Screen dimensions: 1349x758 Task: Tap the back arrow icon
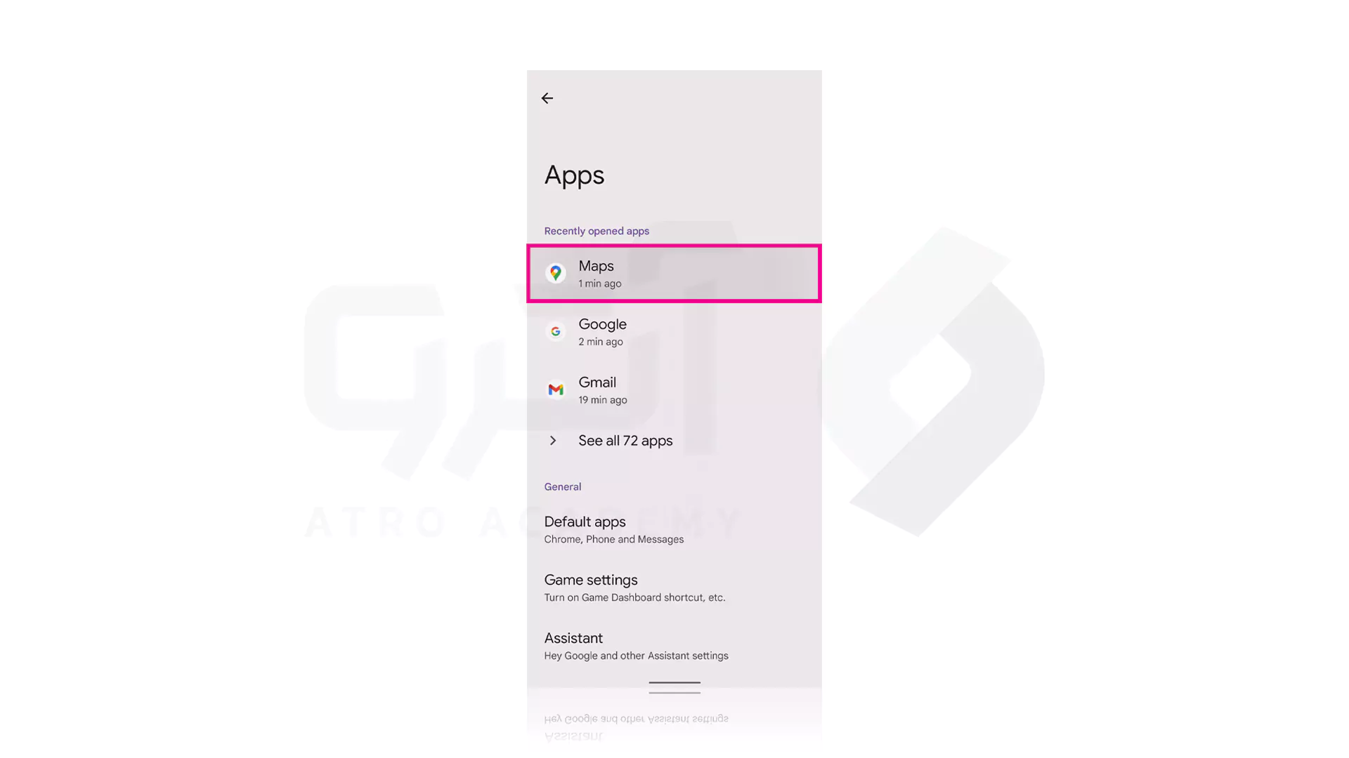[x=547, y=98]
